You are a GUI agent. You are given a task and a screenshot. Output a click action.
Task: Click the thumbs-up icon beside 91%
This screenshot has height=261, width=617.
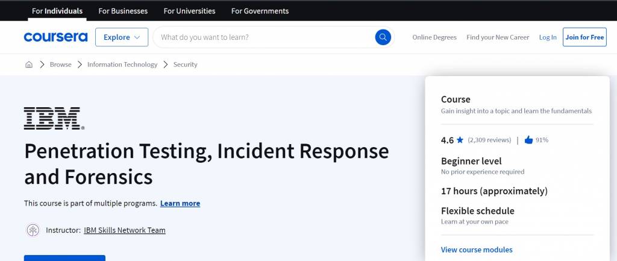(528, 140)
